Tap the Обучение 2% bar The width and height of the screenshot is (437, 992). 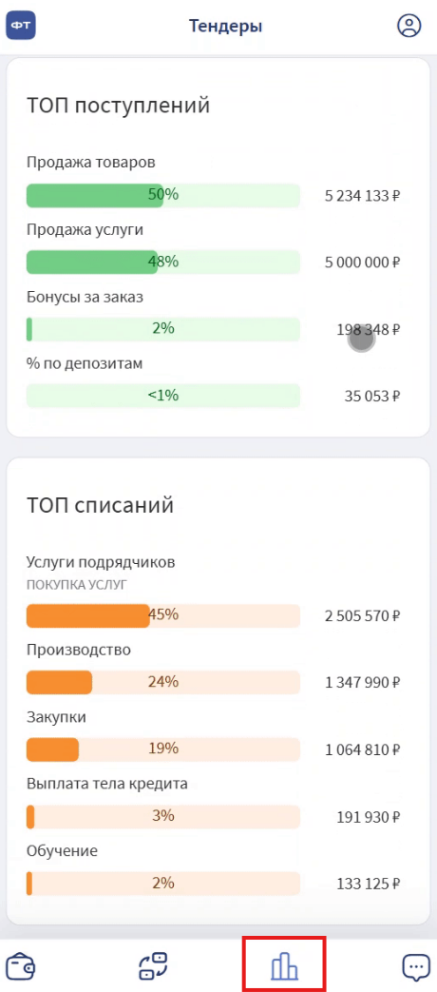click(x=163, y=884)
